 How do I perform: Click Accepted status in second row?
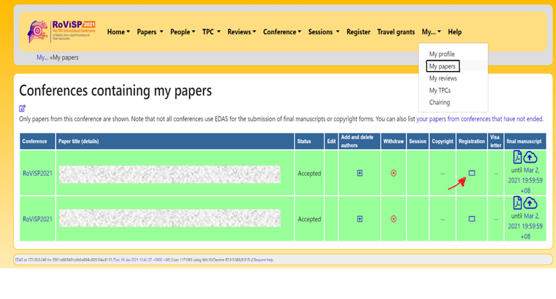coord(309,219)
